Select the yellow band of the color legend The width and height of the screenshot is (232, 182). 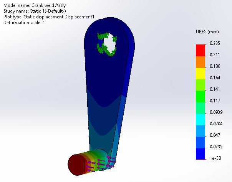(201, 74)
